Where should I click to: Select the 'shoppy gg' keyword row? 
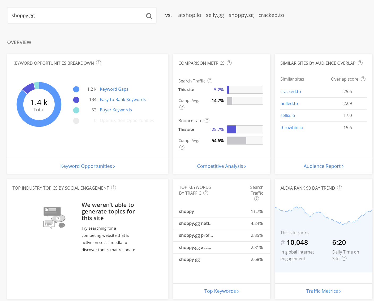[x=222, y=259]
